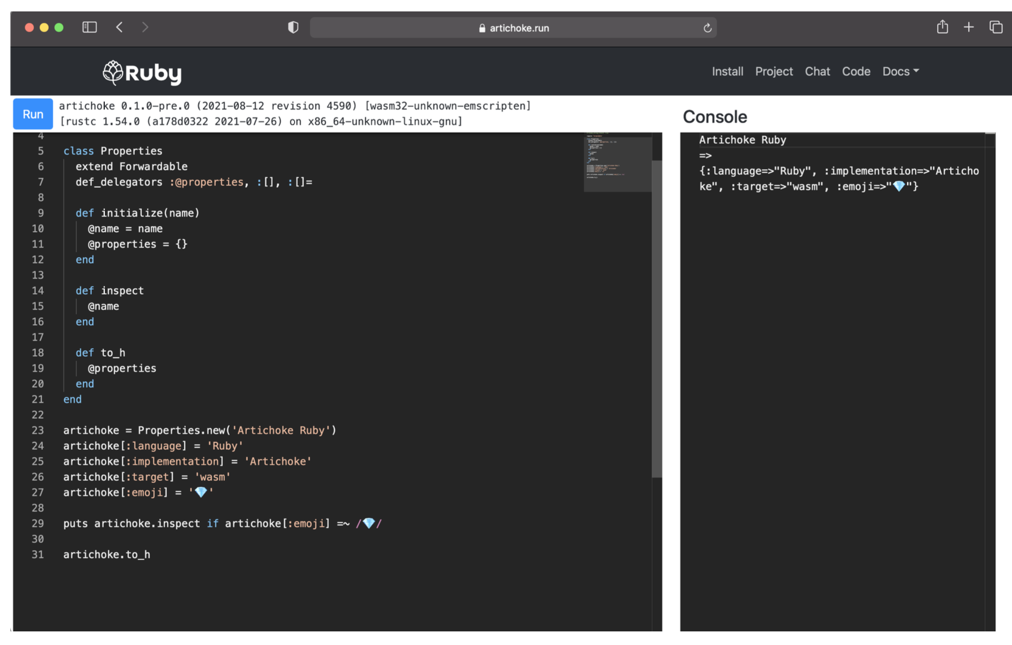
Task: Toggle the Safari sidebar icon
Action: click(x=90, y=27)
